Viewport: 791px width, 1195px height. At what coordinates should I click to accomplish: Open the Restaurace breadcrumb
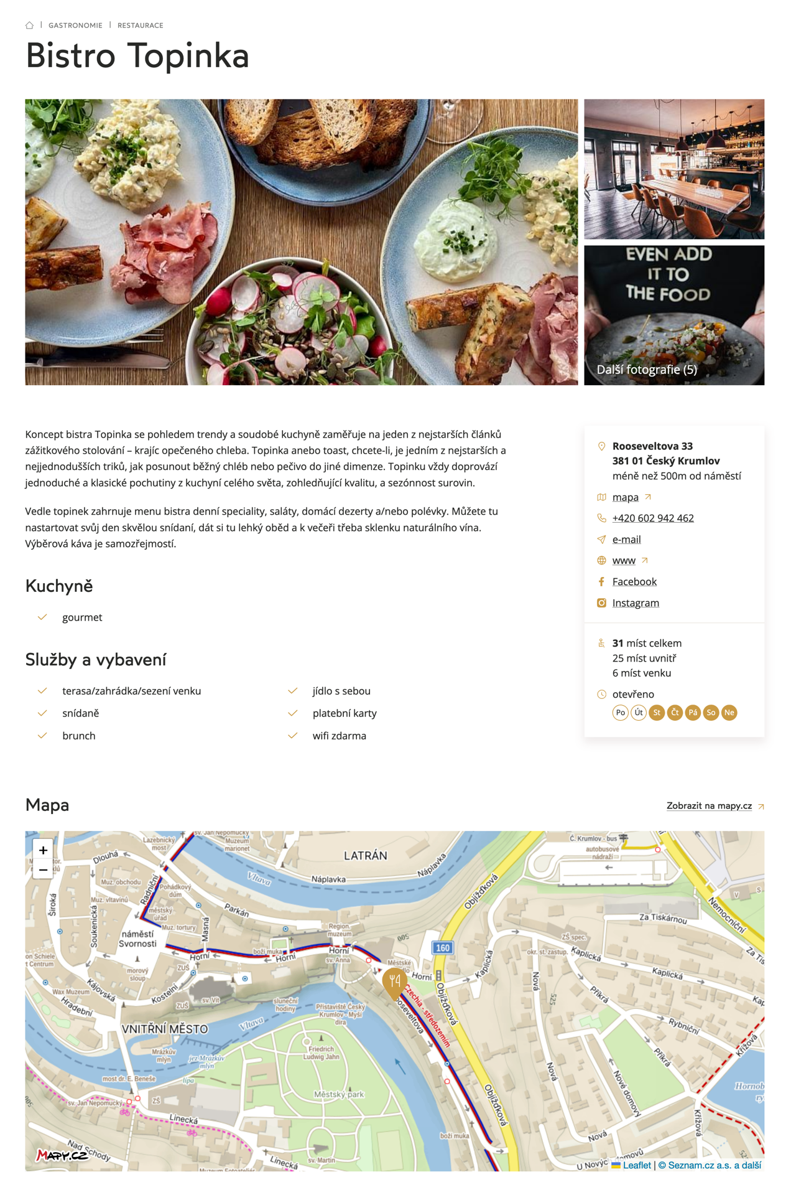click(x=141, y=26)
